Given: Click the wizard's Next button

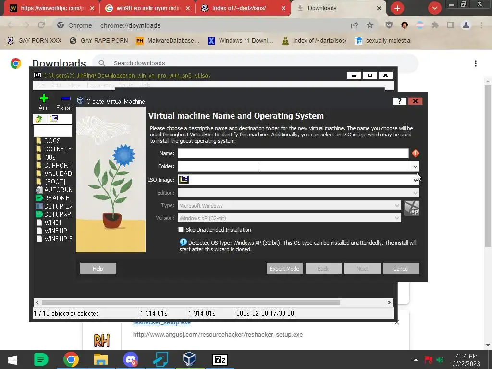Looking at the screenshot, I should coord(362,269).
